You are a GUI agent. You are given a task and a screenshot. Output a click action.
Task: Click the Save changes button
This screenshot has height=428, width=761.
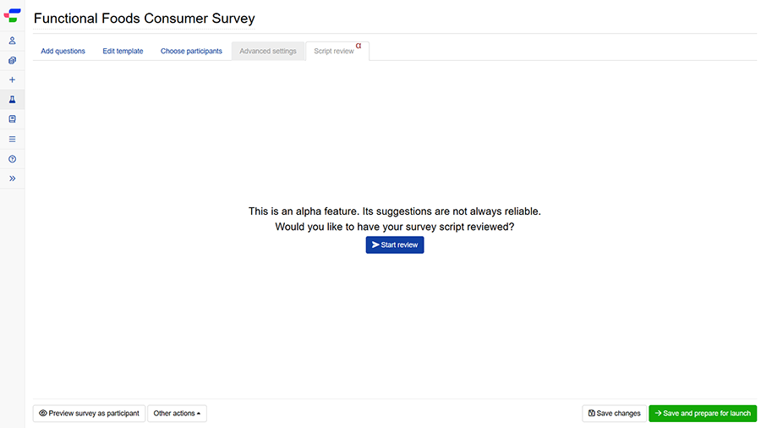tap(614, 414)
